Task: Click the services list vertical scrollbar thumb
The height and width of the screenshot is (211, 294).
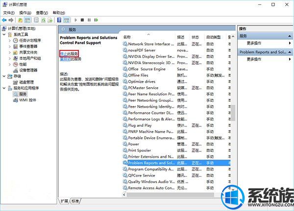Action: 233,113
